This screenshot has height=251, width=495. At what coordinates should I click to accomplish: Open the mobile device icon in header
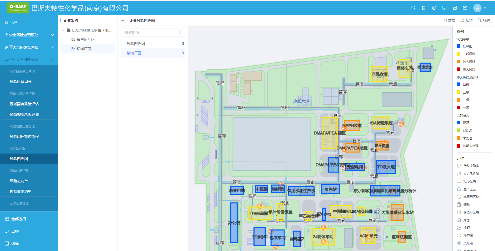coord(424,8)
